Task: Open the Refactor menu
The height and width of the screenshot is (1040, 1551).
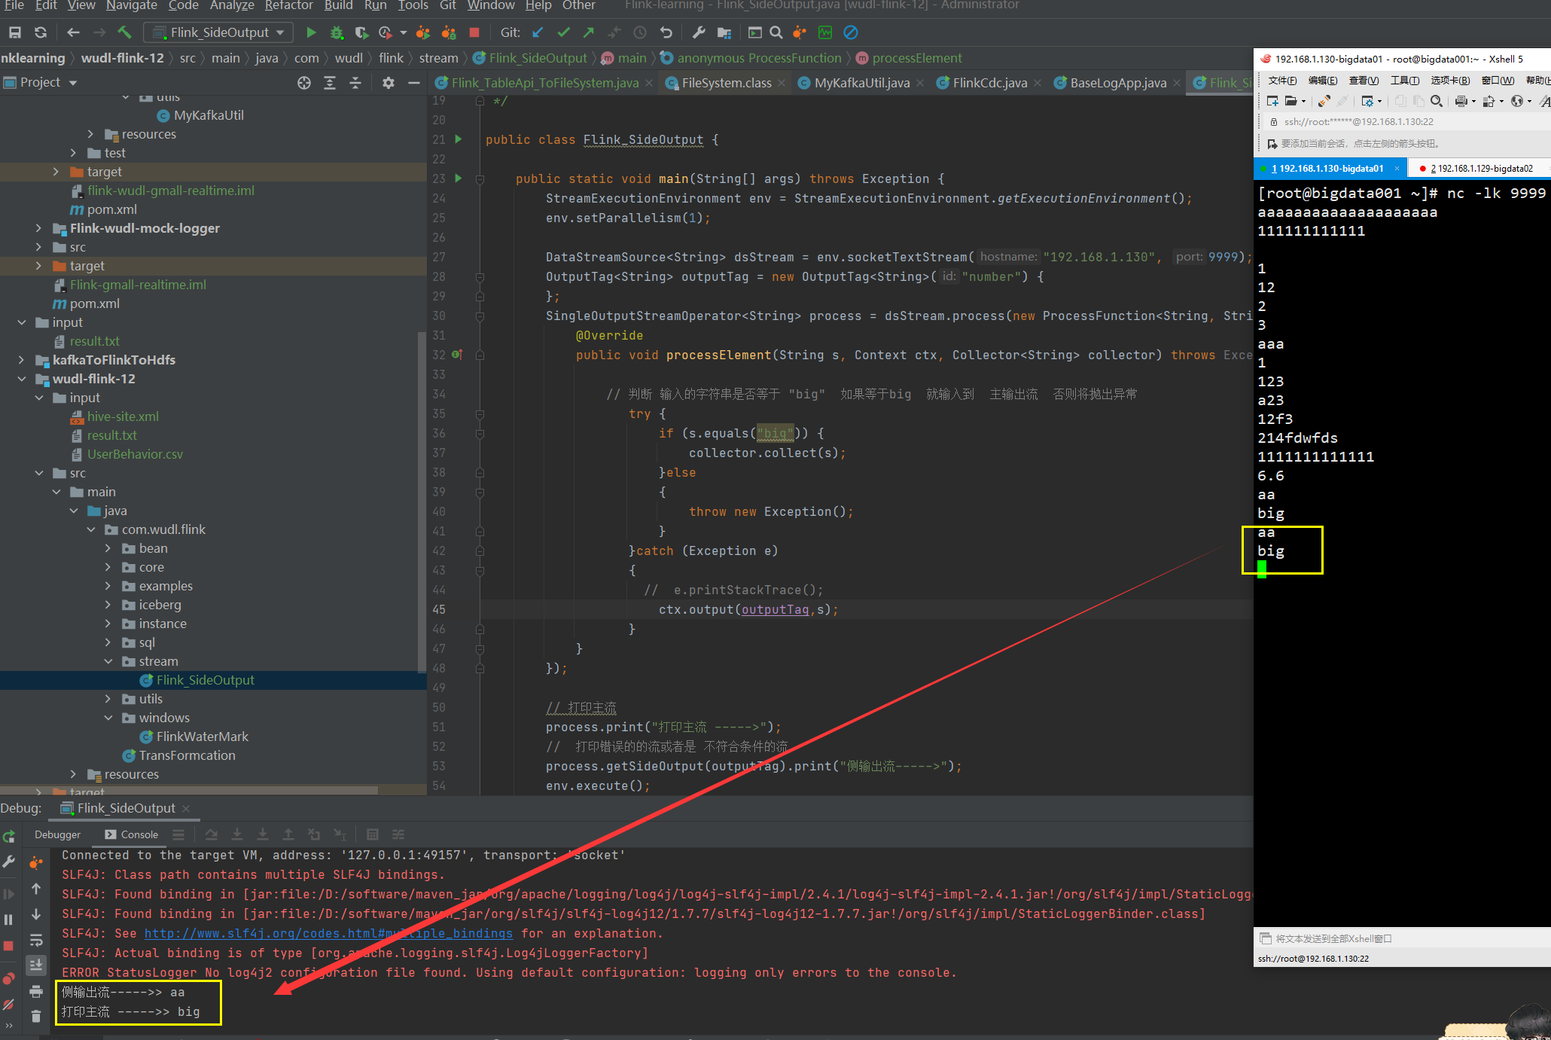Action: tap(288, 5)
